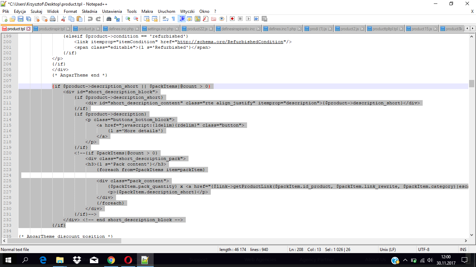
Task: Click the Zoom Out magnifier icon
Action: pyautogui.click(x=136, y=19)
